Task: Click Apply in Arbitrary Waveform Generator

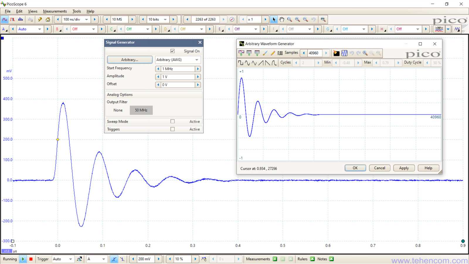Action: click(404, 168)
